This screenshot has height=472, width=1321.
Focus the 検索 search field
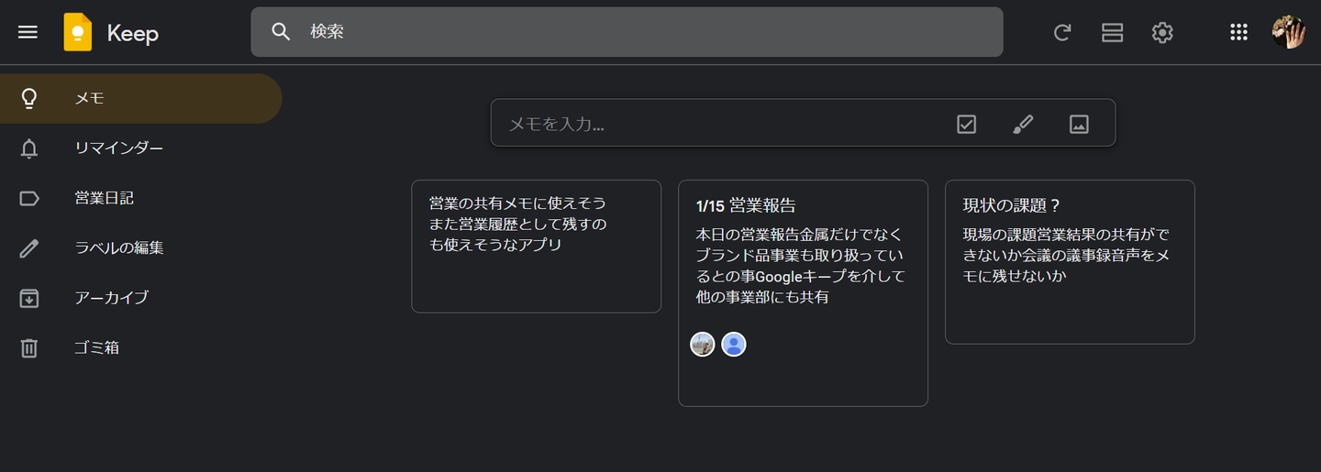point(642,32)
